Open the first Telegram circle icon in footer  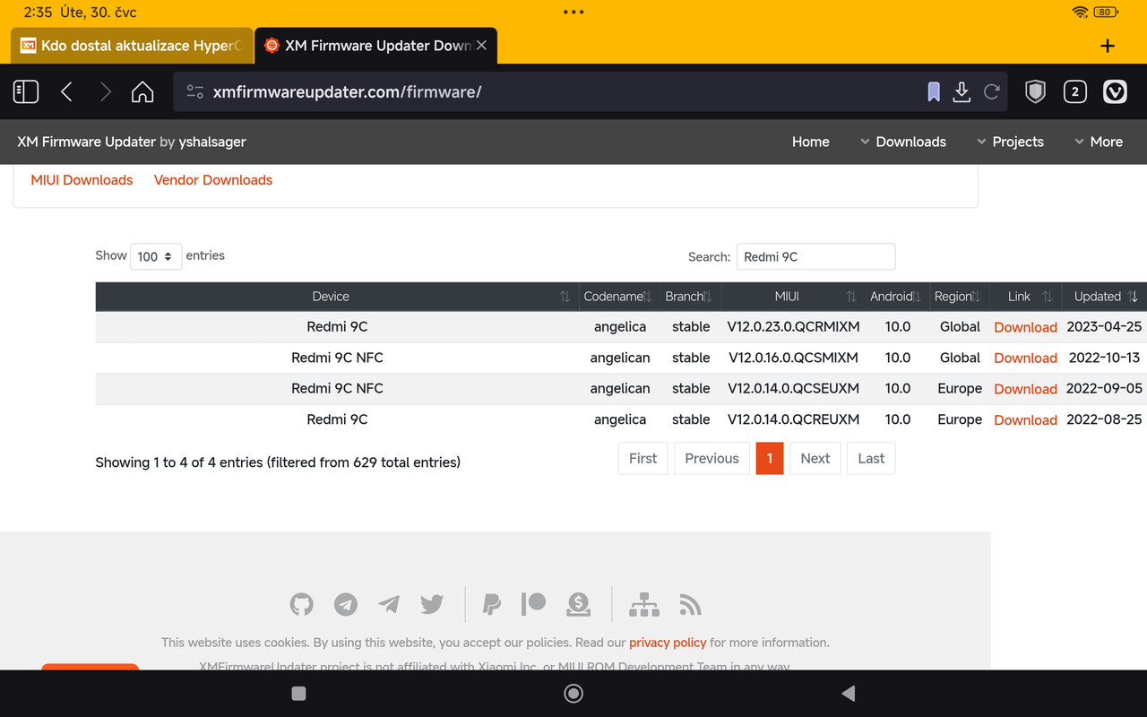346,604
